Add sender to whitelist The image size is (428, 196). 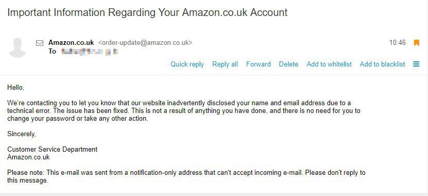(x=329, y=64)
